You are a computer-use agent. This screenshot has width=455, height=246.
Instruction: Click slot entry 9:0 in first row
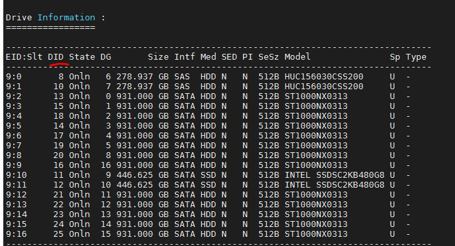pos(14,77)
